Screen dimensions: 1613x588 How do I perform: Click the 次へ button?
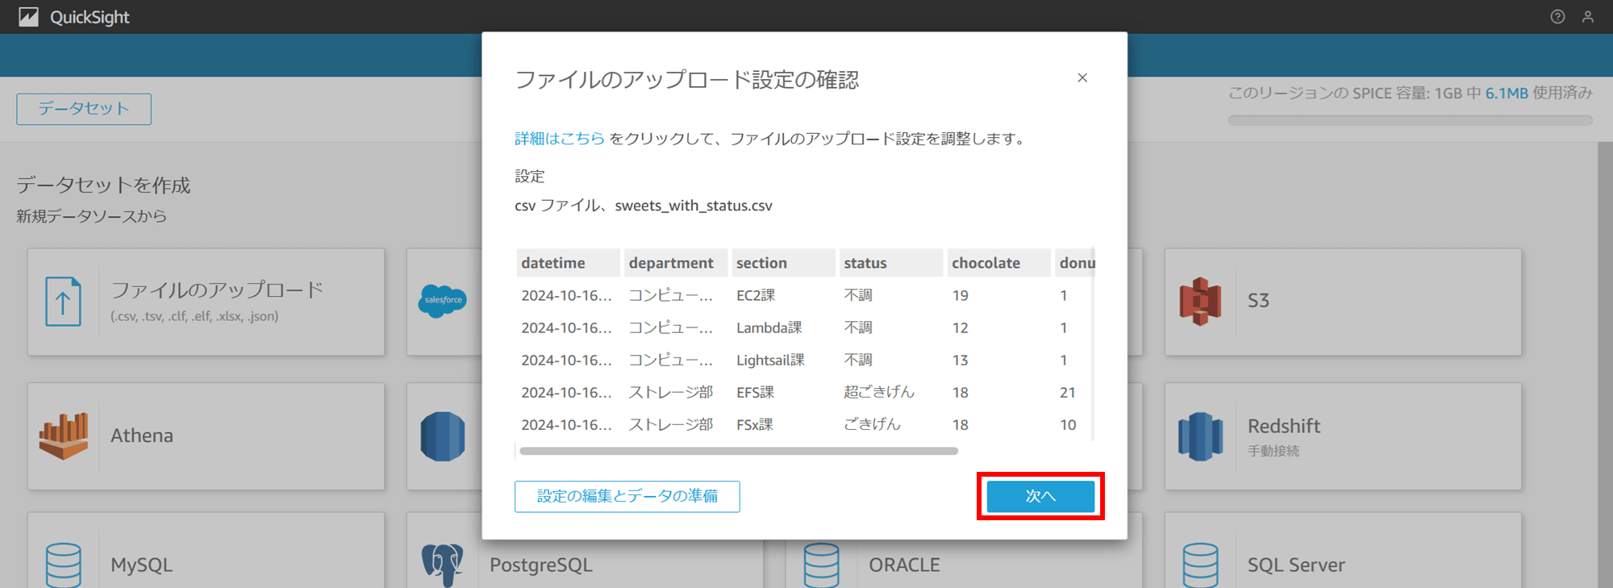coord(1040,496)
